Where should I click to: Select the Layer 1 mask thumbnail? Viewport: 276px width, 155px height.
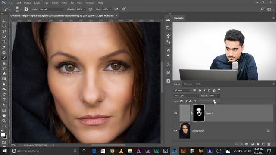coord(199,113)
